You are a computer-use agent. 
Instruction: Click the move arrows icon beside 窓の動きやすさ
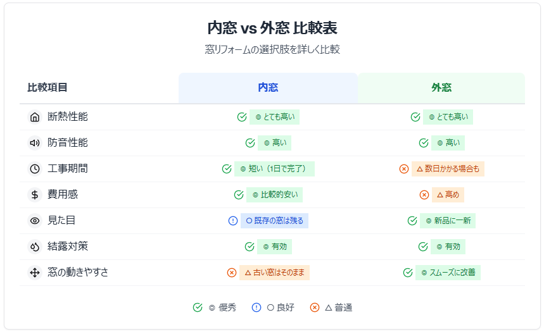point(35,273)
